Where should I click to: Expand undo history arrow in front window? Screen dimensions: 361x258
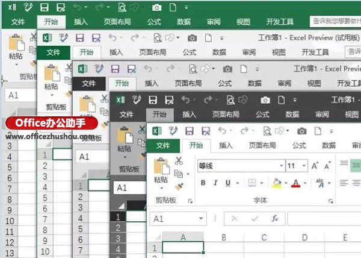point(230,131)
